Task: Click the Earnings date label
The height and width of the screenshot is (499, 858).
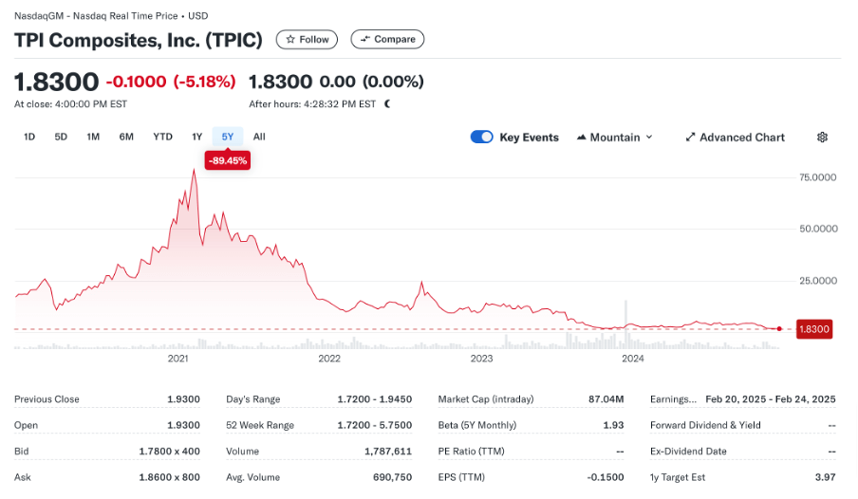Action: [673, 399]
